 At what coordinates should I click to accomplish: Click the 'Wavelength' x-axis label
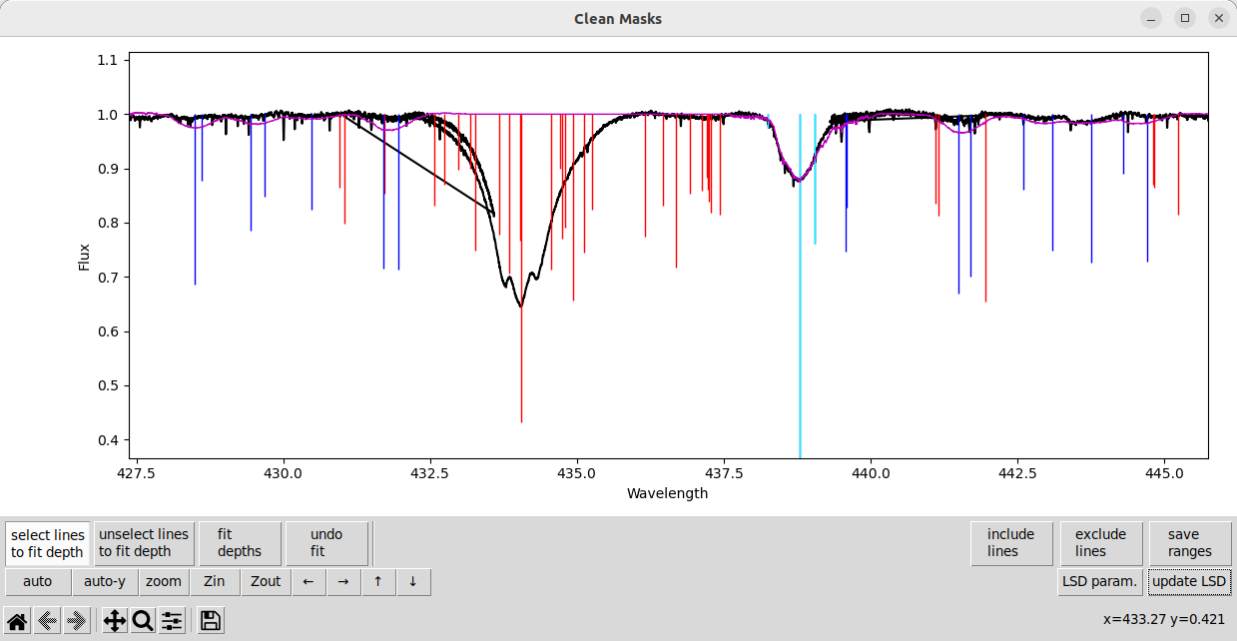(667, 493)
